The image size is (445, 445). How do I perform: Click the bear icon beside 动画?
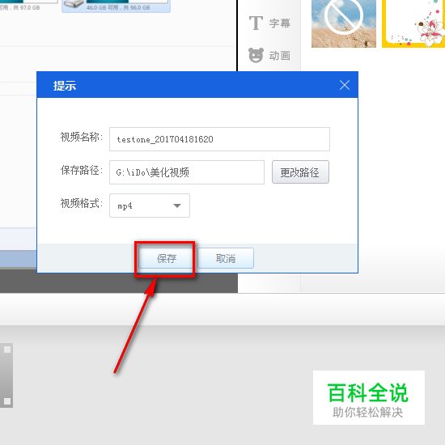(x=256, y=55)
